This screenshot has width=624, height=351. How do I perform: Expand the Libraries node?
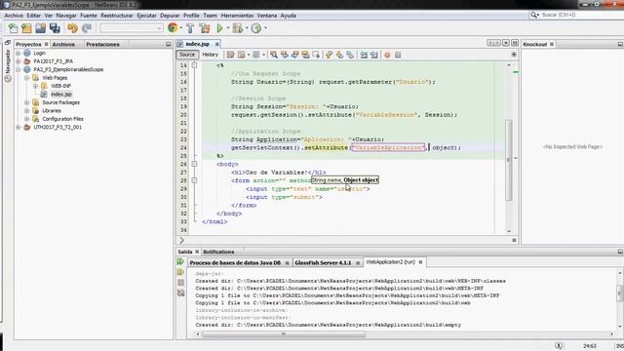[26, 110]
